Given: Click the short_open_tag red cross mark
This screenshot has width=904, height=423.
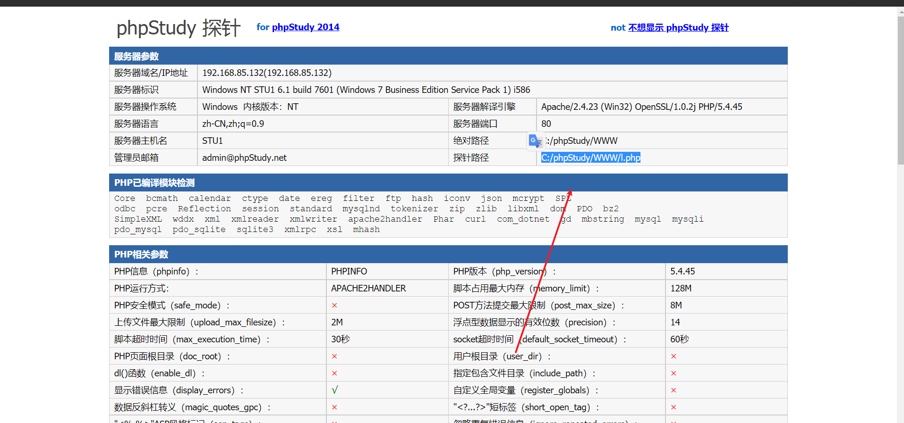Looking at the screenshot, I should pos(674,407).
